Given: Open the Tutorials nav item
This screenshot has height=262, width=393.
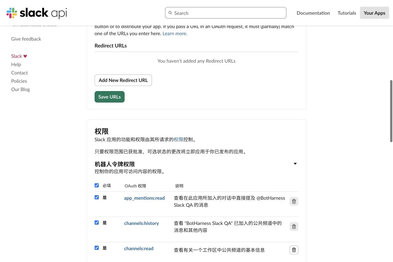Looking at the screenshot, I should click(x=347, y=13).
